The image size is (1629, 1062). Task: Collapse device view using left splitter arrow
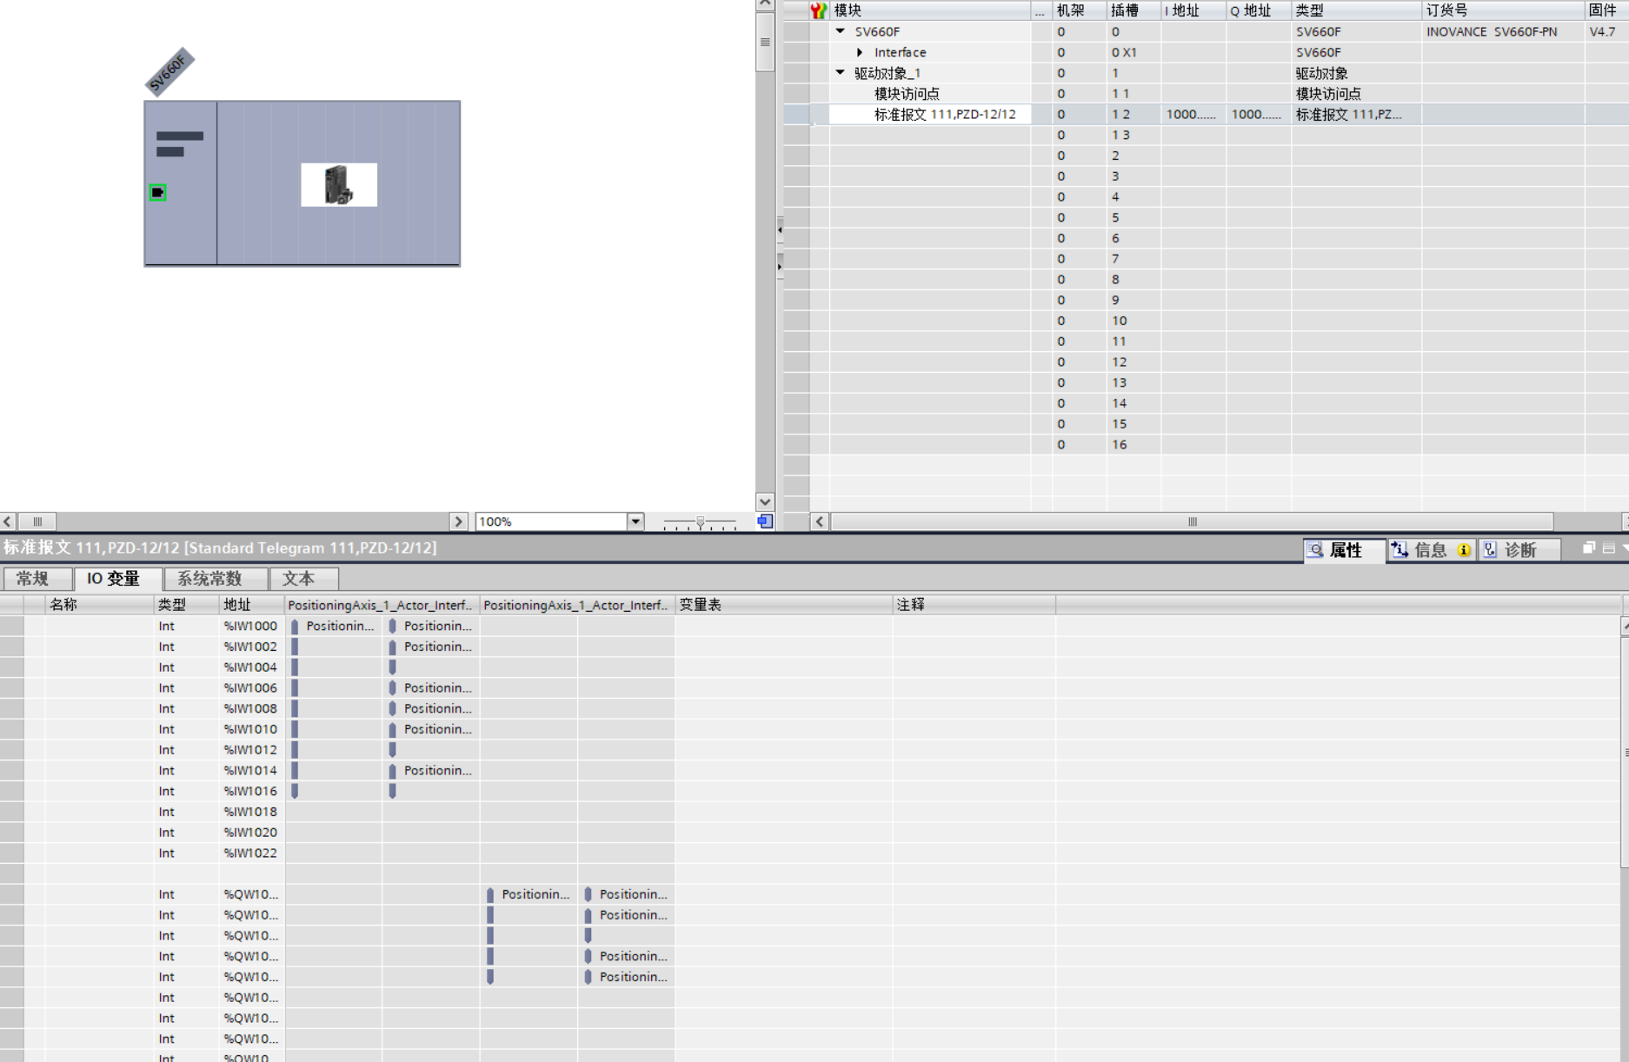780,230
